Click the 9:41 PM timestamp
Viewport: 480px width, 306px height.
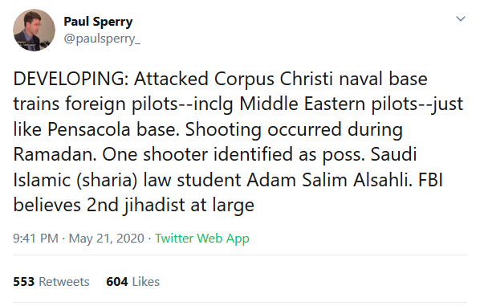coord(35,238)
